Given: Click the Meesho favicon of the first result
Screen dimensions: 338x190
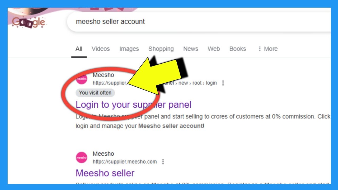Looking at the screenshot, I should pos(82,79).
